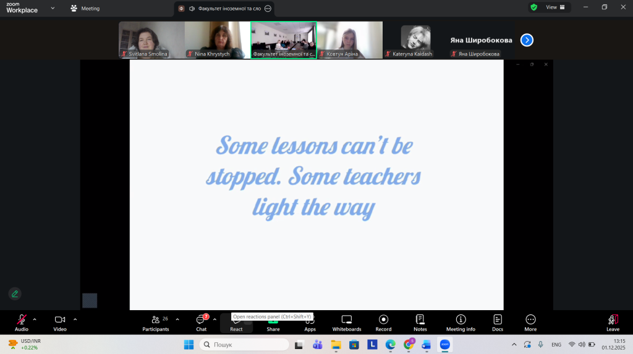Click the green annotation pencil icon

click(x=15, y=293)
